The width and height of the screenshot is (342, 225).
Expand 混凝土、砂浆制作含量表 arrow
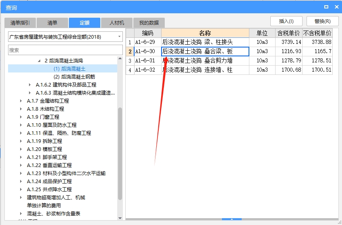coord(21,214)
